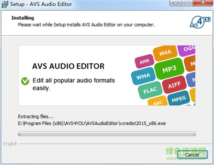
Task: Click 'Edit all popular audio formats easily.' text
Action: click(x=74, y=84)
